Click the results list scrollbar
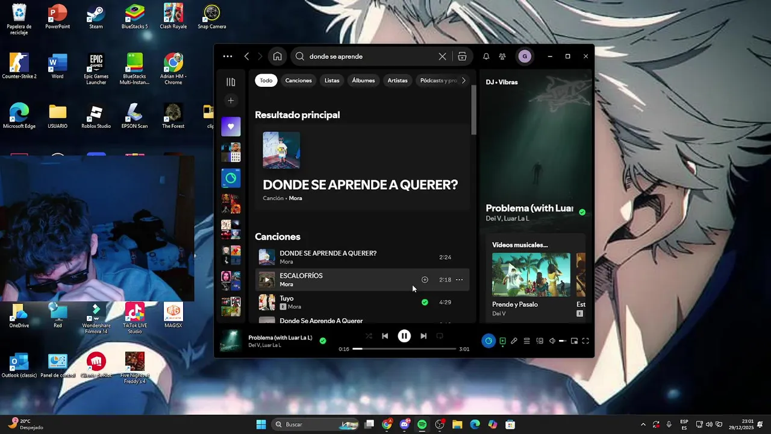Image resolution: width=771 pixels, height=434 pixels. click(473, 110)
